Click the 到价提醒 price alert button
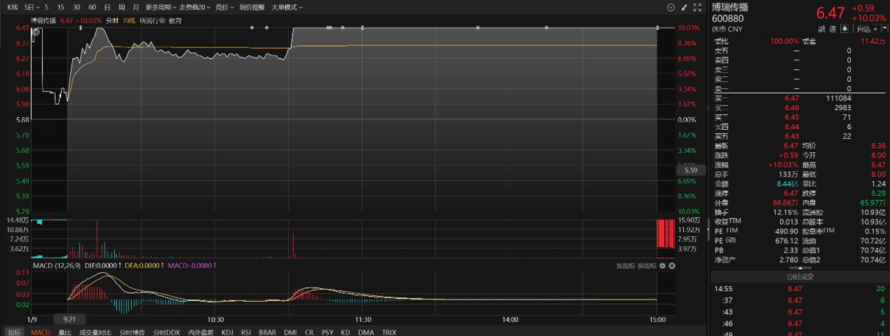 (x=252, y=7)
